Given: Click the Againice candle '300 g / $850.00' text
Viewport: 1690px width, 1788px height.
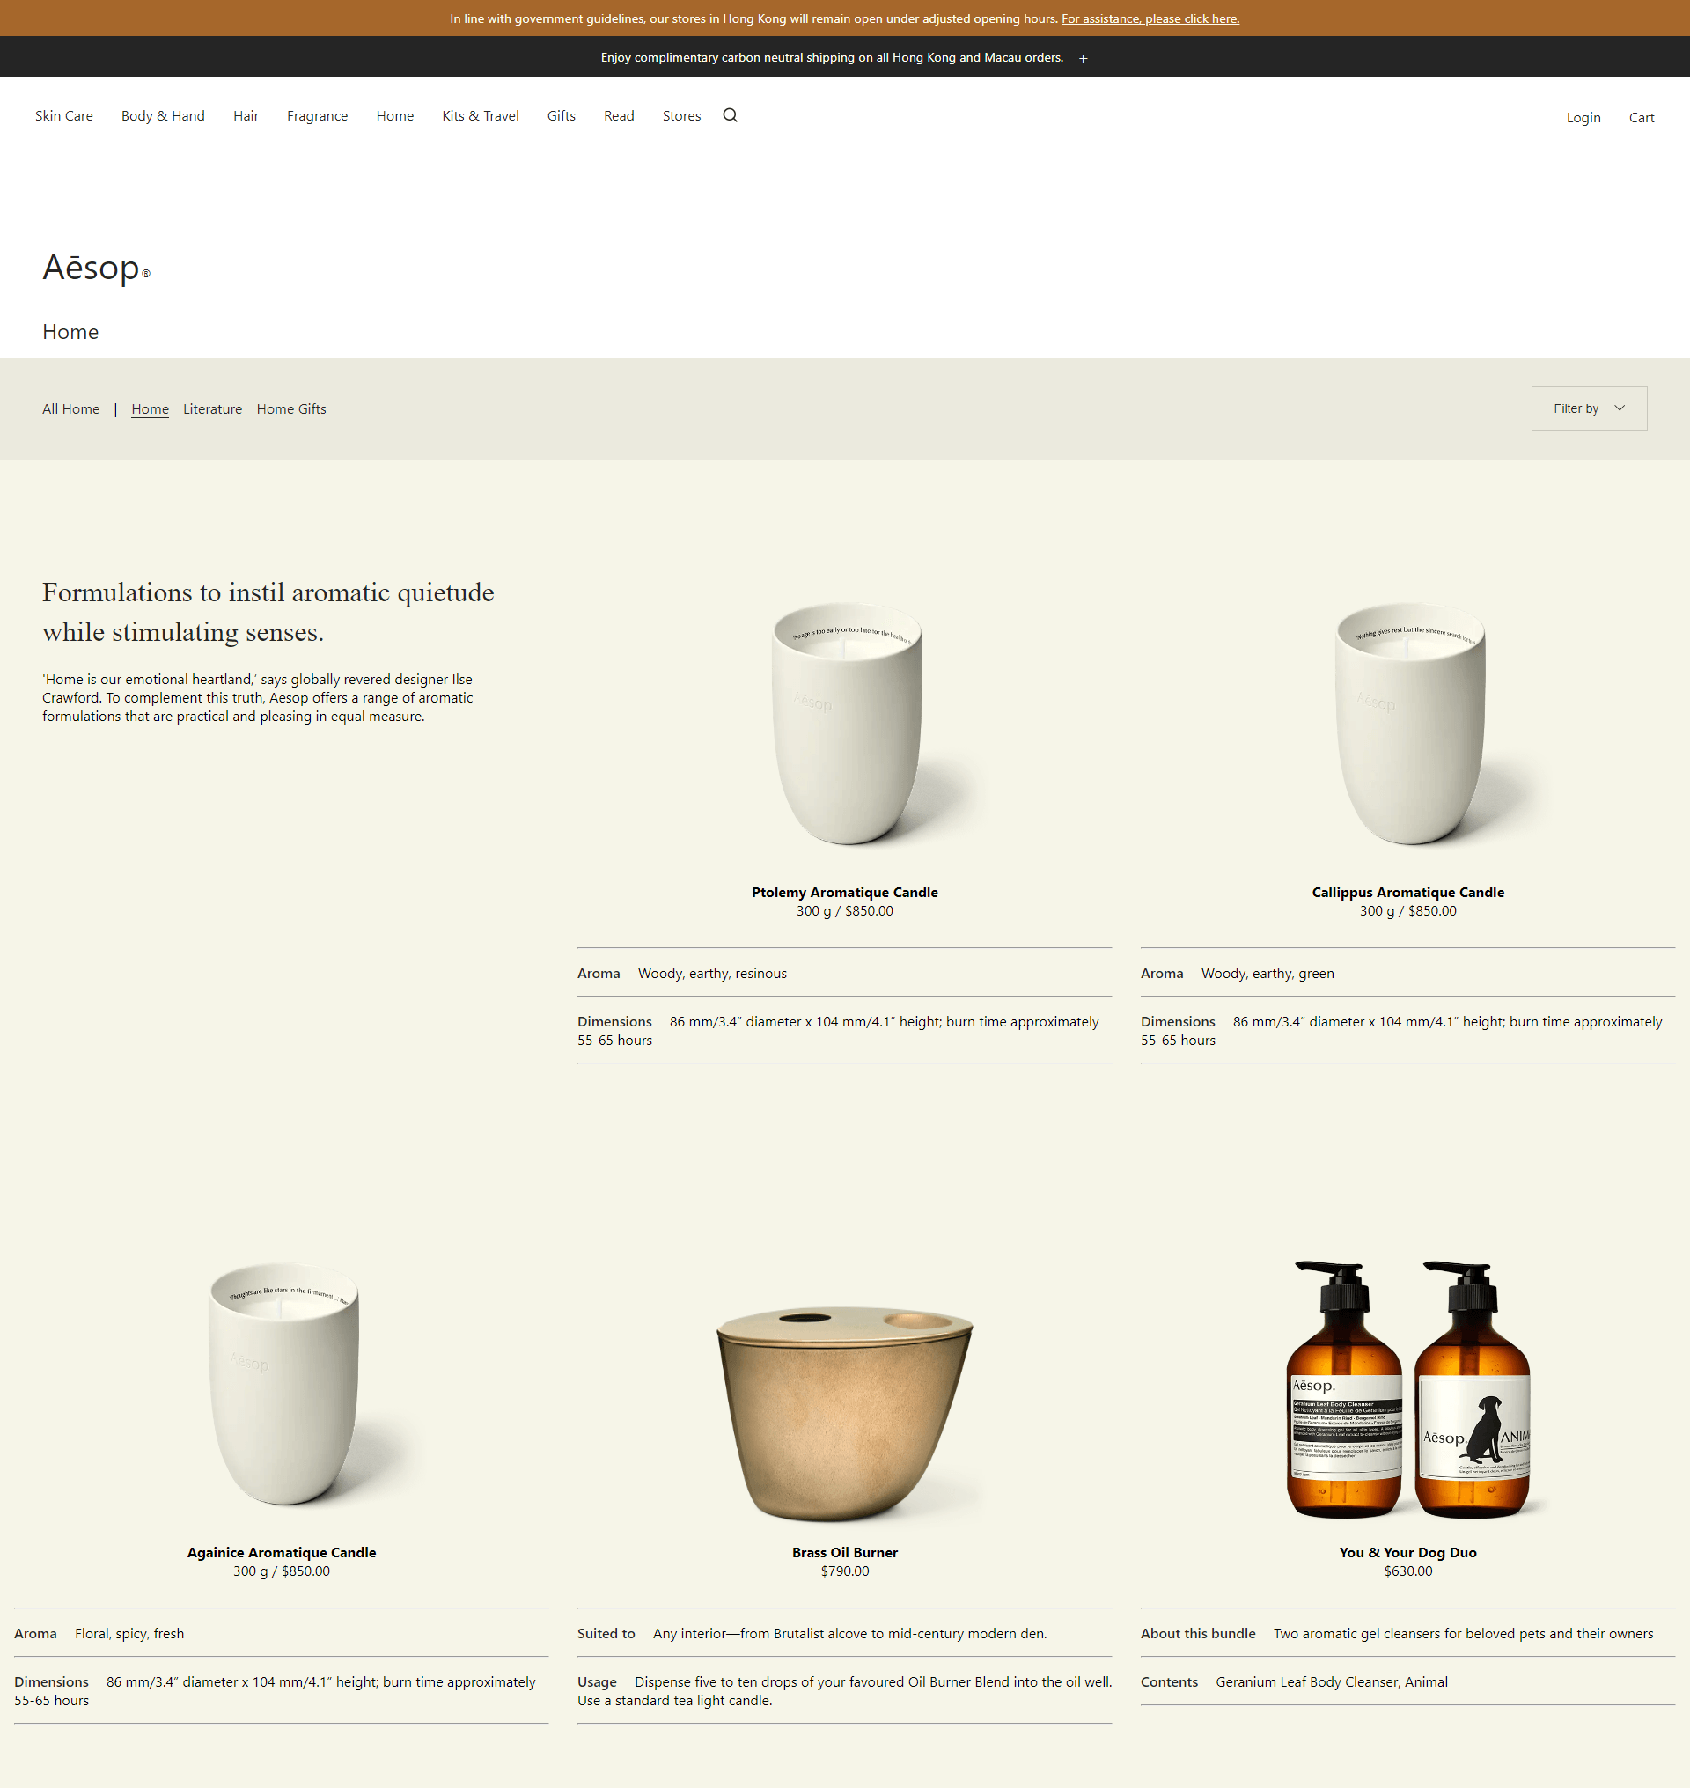Looking at the screenshot, I should pos(282,1571).
